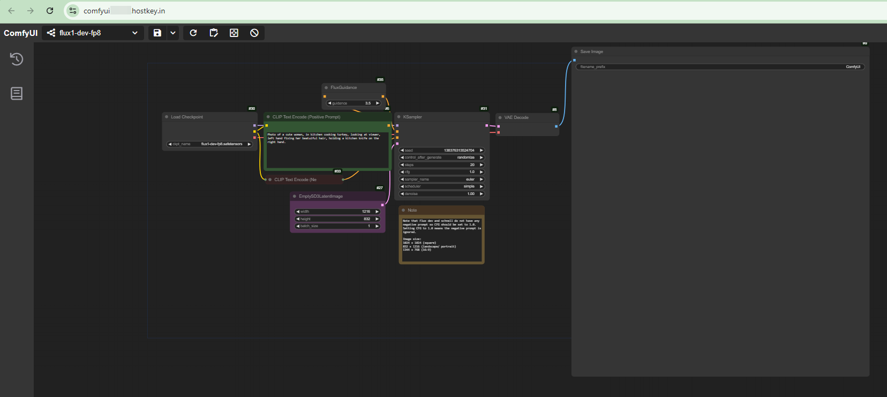
Task: Open the node library book icon
Action: [x=17, y=94]
